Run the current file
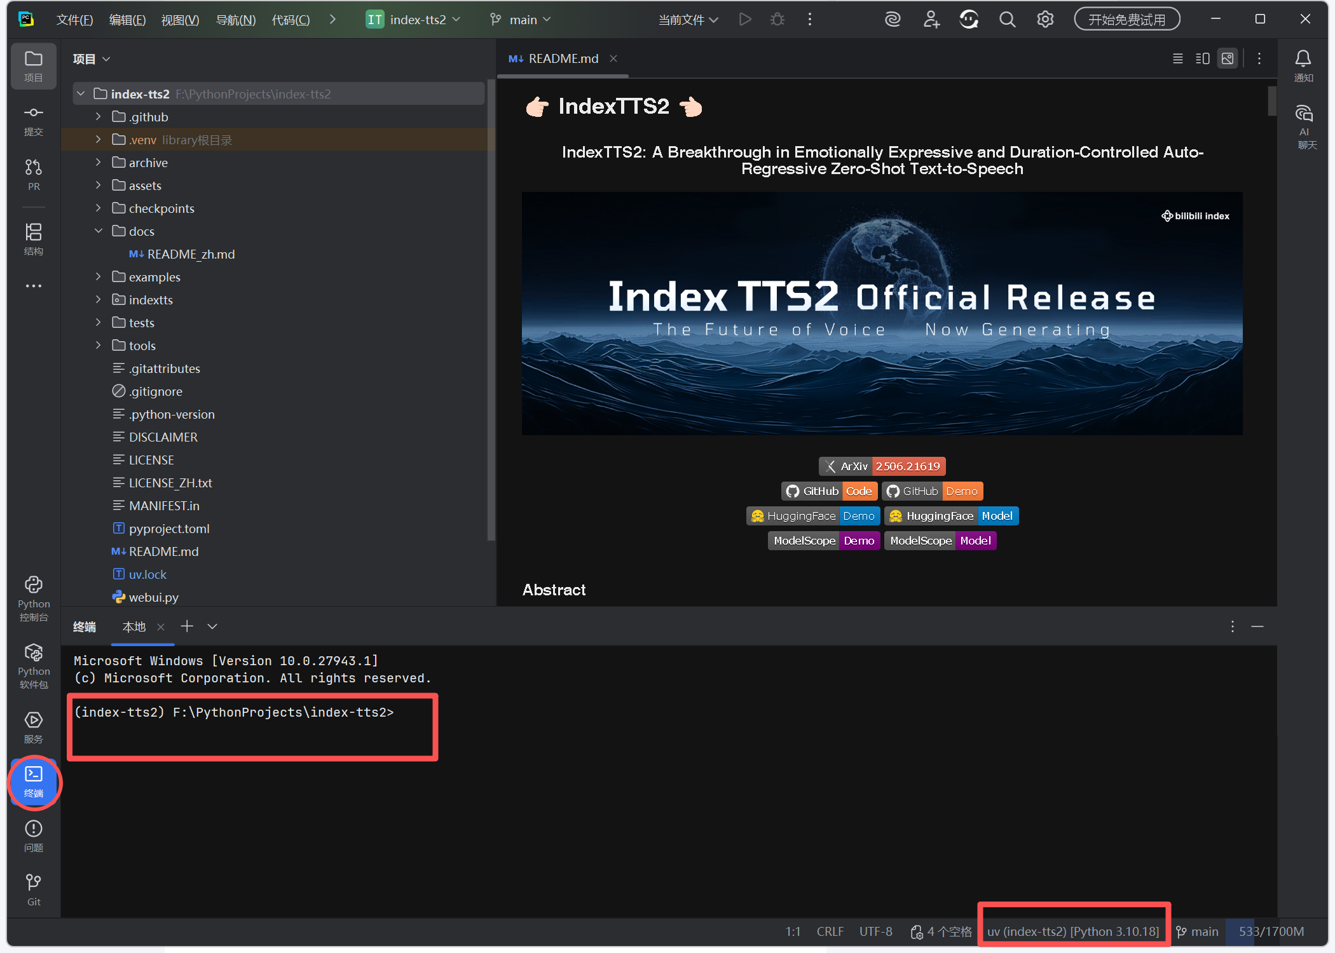Screen dimensions: 1335x953 745,20
